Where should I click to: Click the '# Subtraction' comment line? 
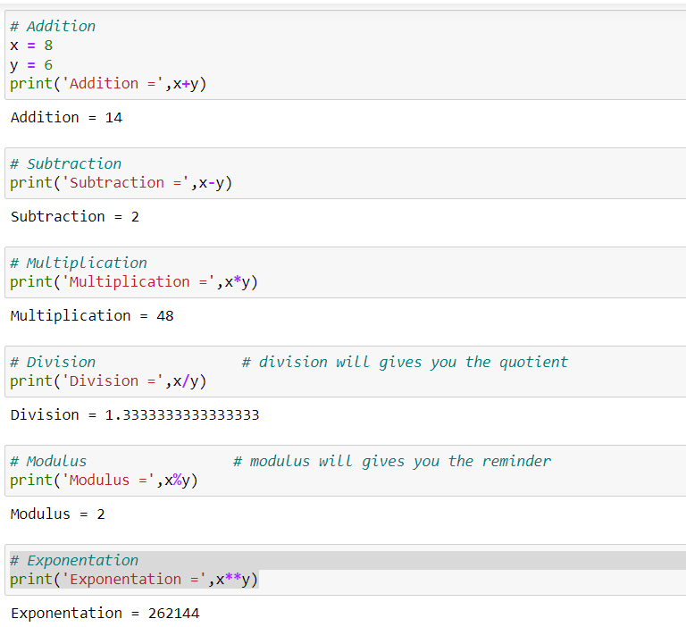(x=65, y=164)
